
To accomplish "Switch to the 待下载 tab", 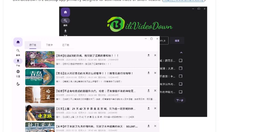I will click(x=33, y=45).
